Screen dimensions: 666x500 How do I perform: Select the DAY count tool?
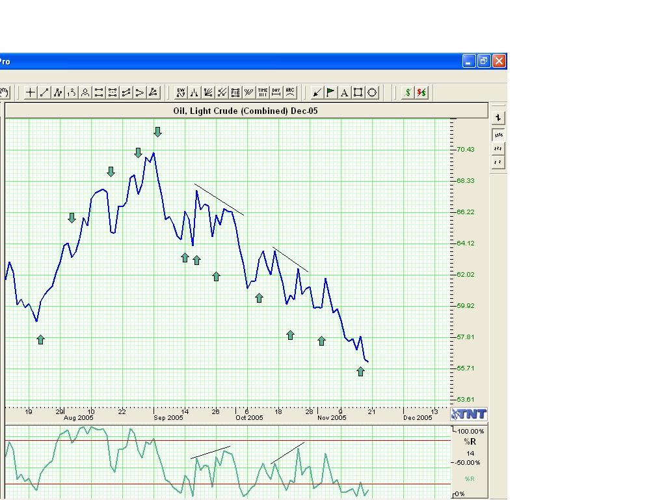276,92
